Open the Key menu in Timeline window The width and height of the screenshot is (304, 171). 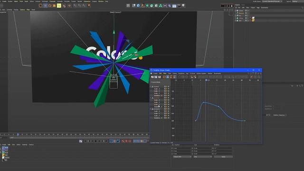click(x=187, y=74)
